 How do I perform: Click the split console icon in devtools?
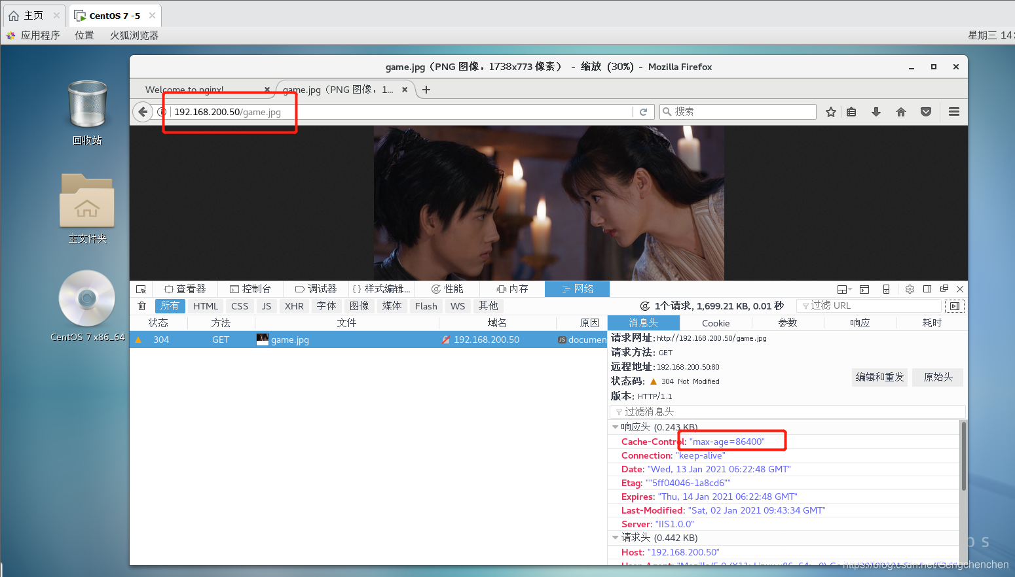[864, 289]
